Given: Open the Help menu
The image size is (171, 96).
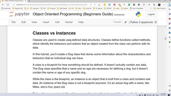Looking at the screenshot, I should point(81,22).
